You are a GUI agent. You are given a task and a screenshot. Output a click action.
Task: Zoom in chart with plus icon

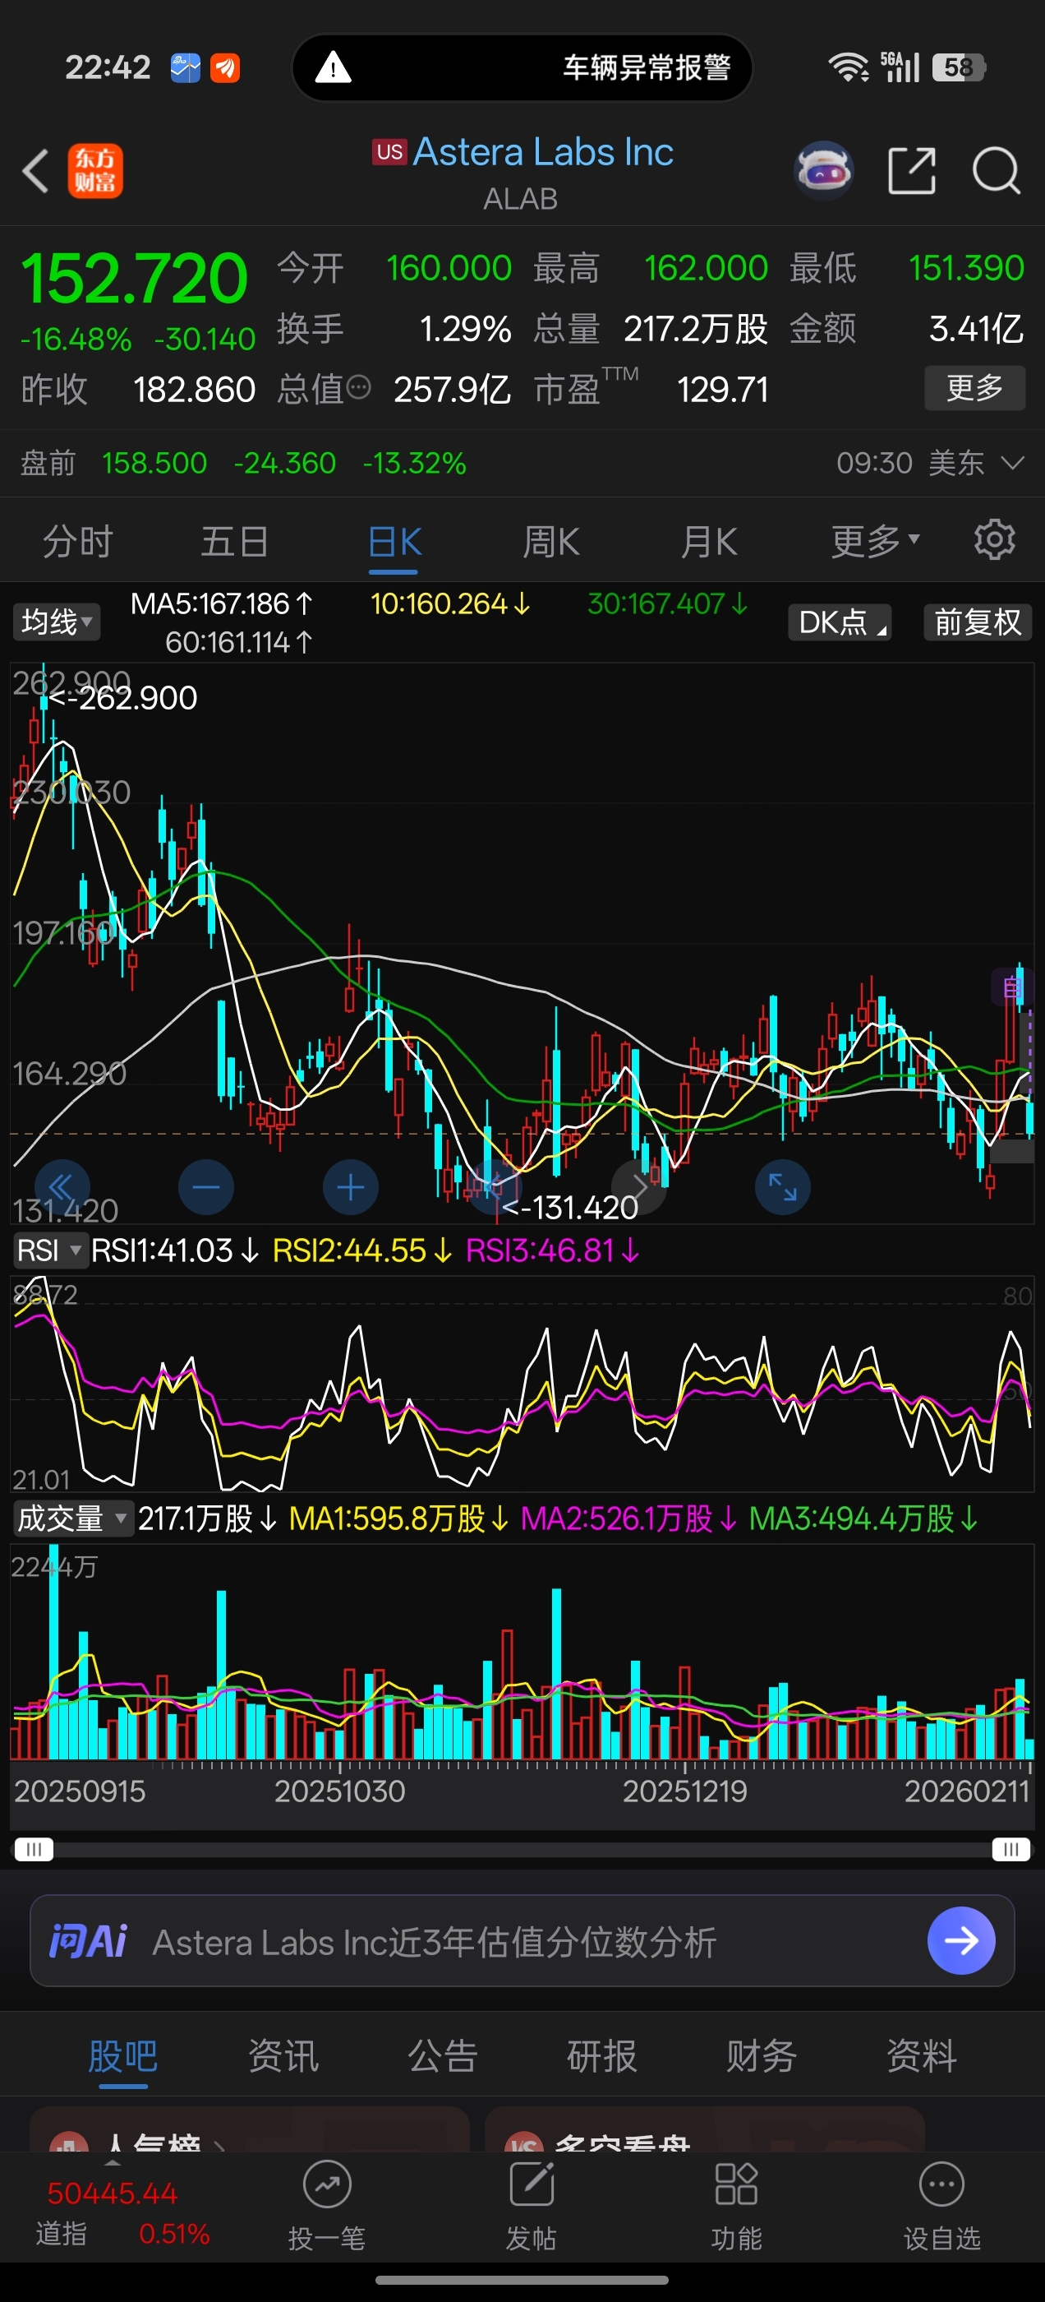click(x=350, y=1188)
